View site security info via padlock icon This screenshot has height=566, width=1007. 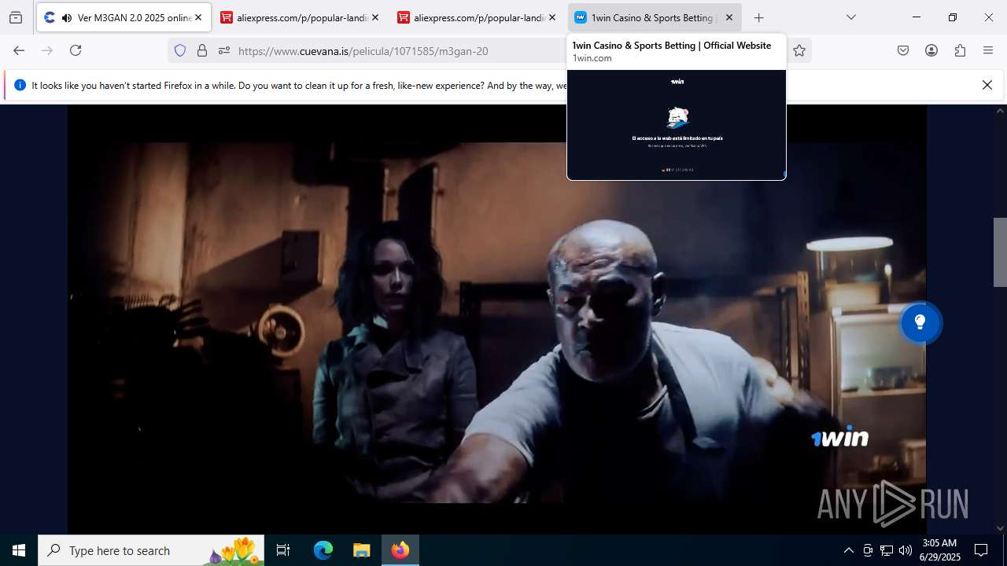tap(202, 51)
